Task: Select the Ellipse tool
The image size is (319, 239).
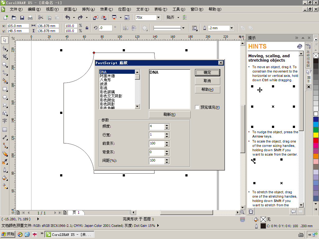Action: [5, 97]
